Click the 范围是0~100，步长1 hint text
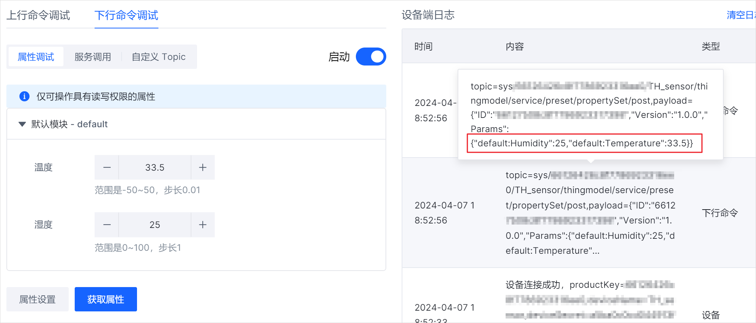Viewport: 756px width, 323px height. pyautogui.click(x=138, y=248)
